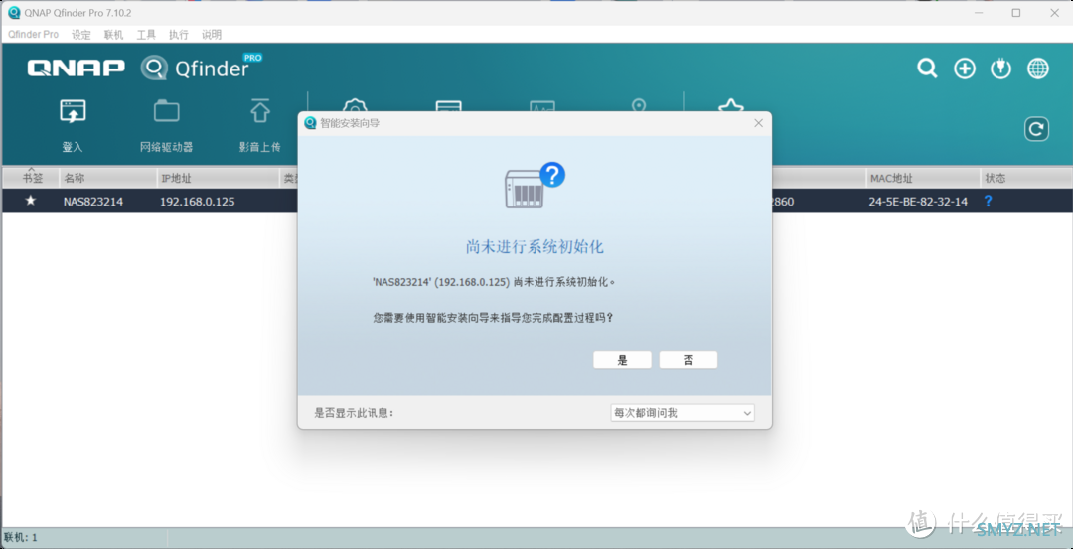The height and width of the screenshot is (549, 1073).
Task: Maximize the Qfinder Pro window
Action: [1016, 12]
